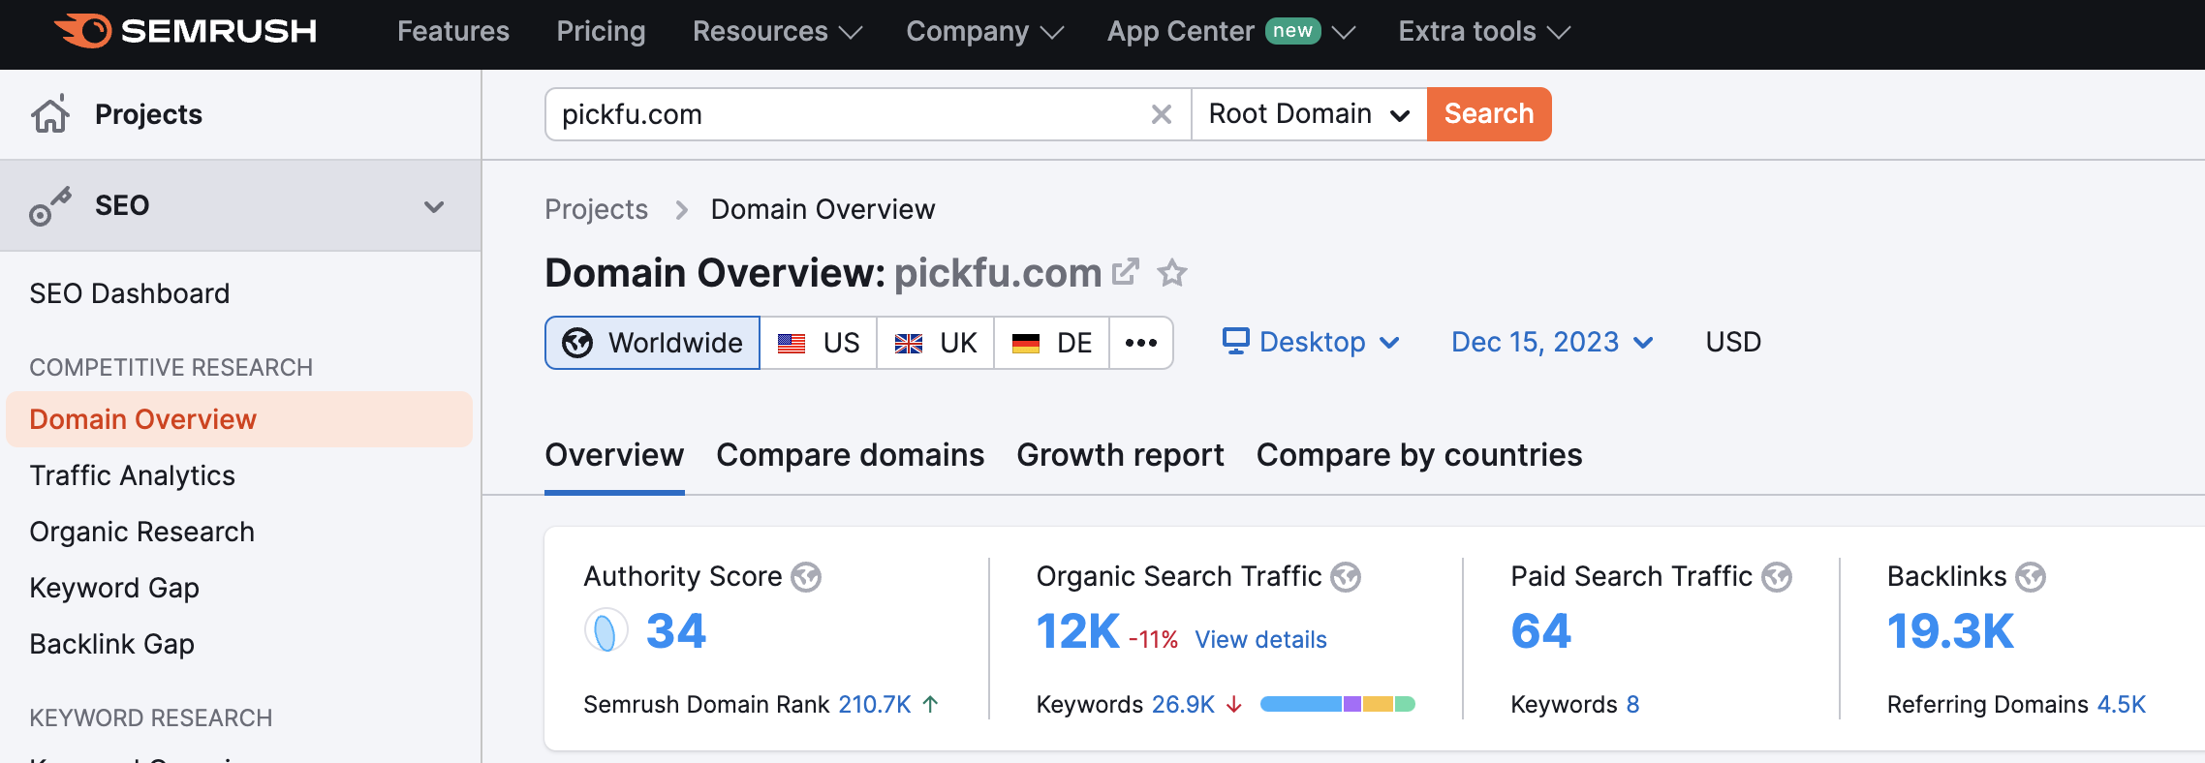Click Organic Search Traffic 12K value
This screenshot has width=2205, height=763.
pyautogui.click(x=1077, y=631)
